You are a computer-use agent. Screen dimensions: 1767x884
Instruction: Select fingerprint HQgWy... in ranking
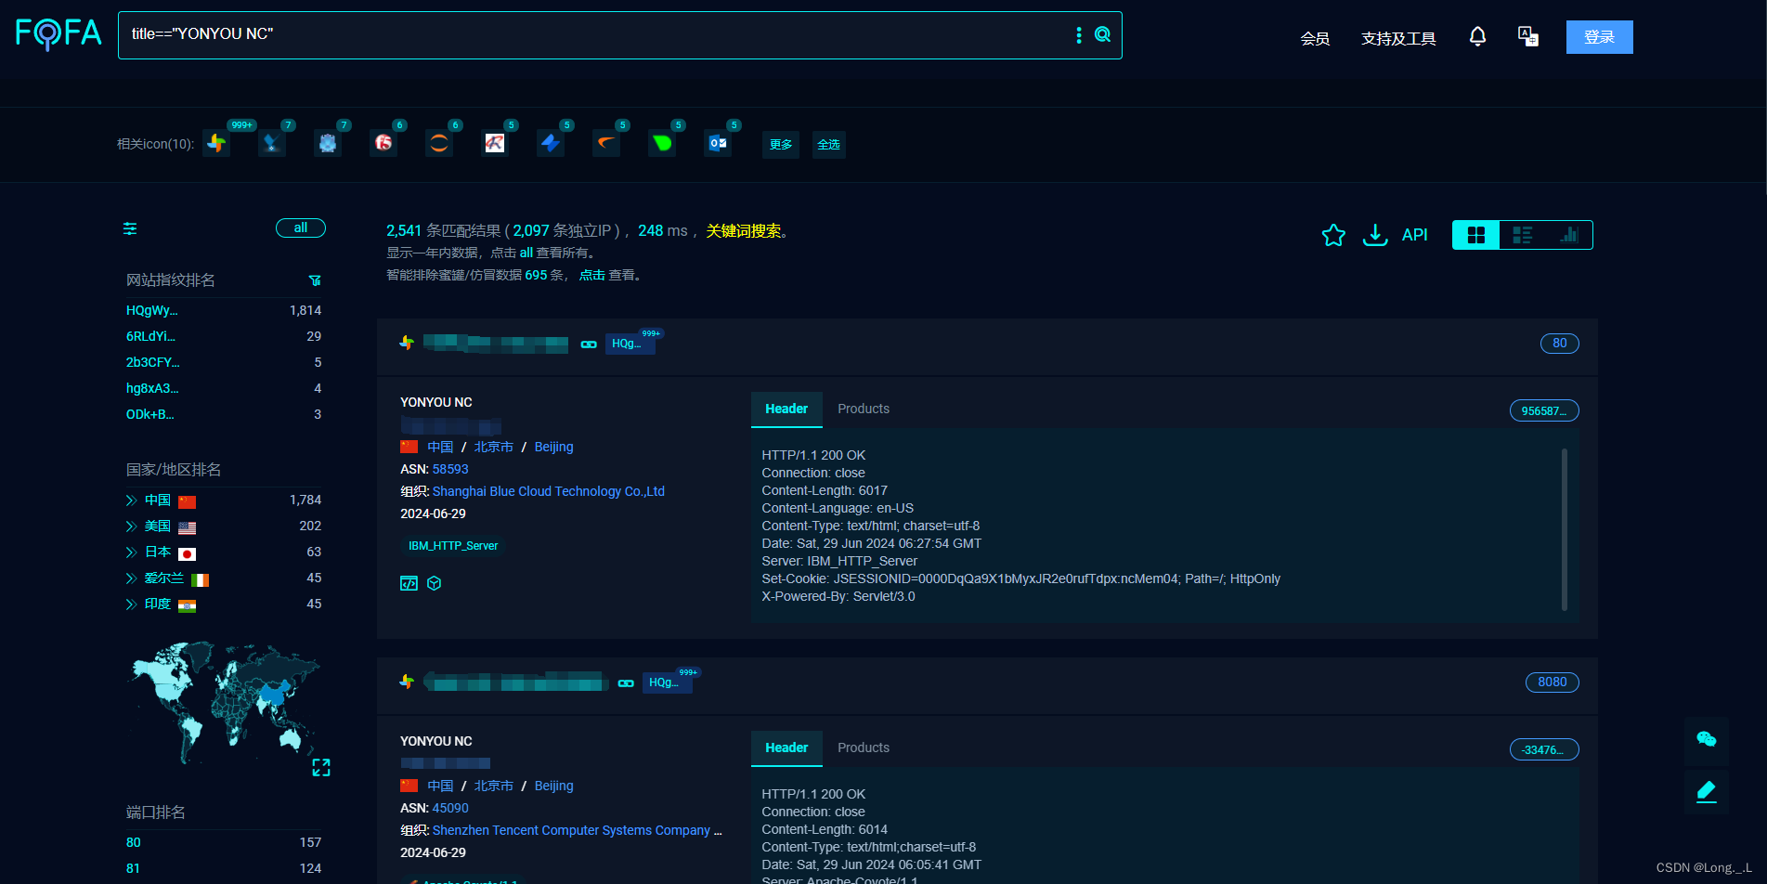(152, 310)
